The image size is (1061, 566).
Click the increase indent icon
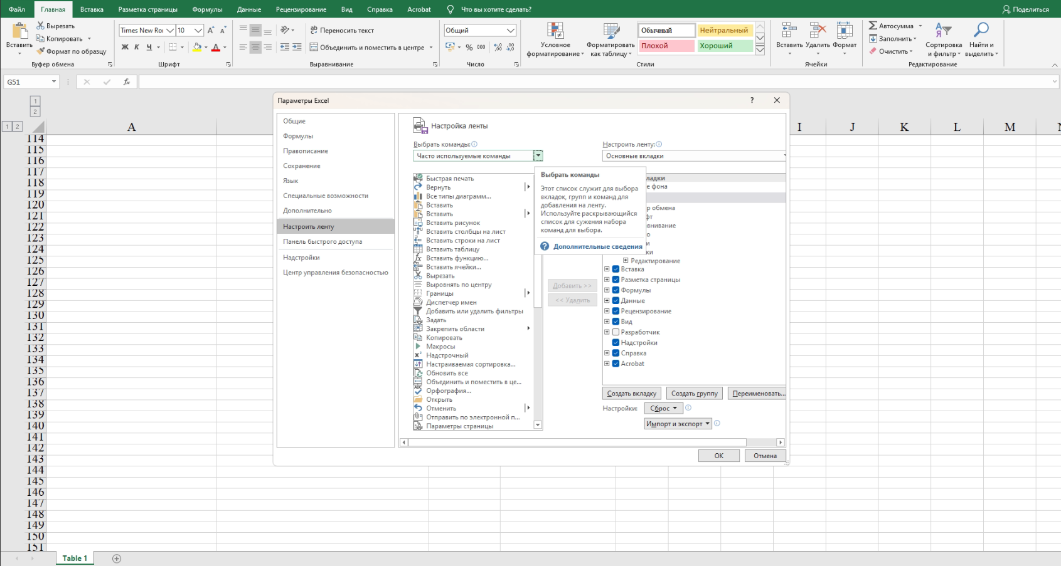click(x=297, y=47)
